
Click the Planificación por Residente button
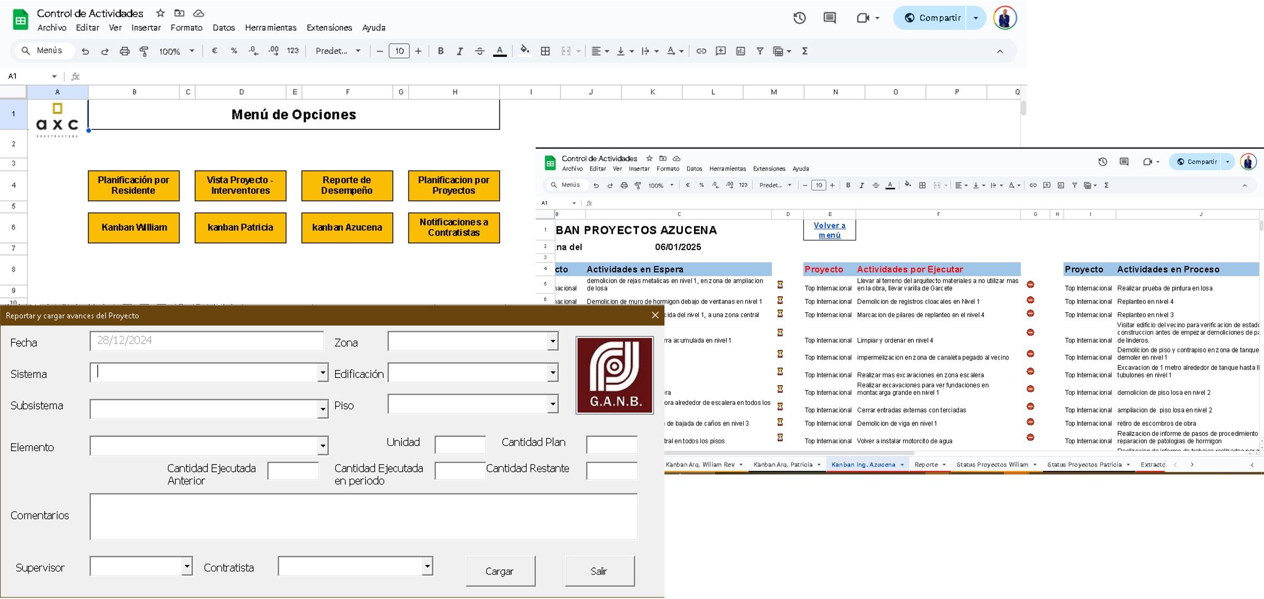[134, 185]
